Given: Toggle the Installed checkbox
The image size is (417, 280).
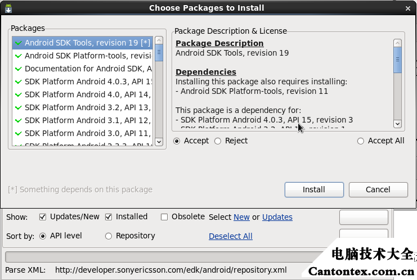Looking at the screenshot, I should coord(109,217).
